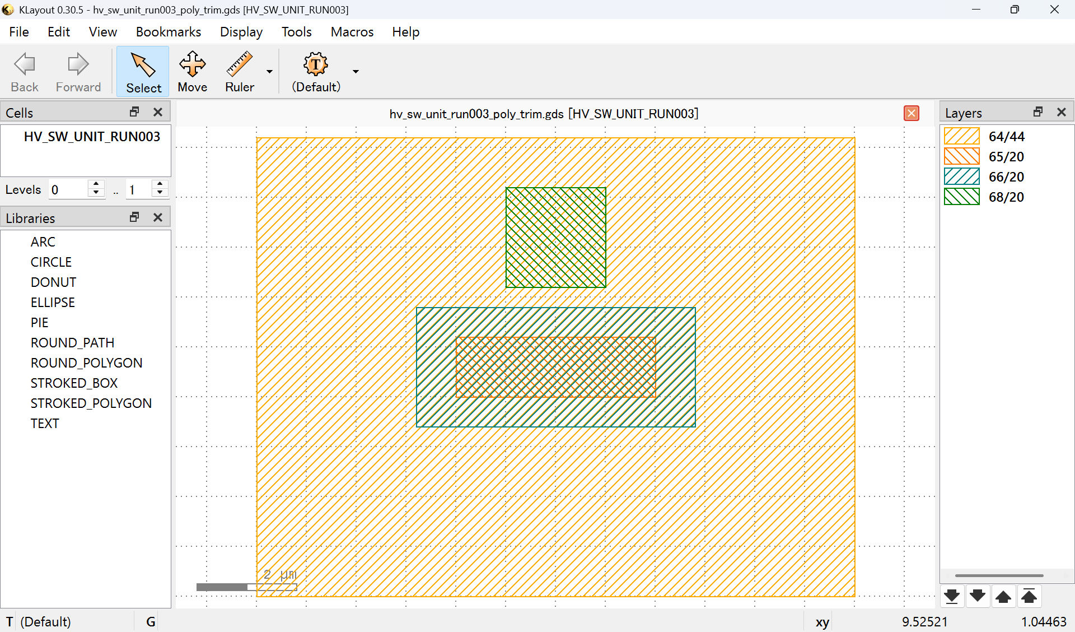Click the Back navigation arrow
Screen dimensions: 1075x632
[25, 72]
